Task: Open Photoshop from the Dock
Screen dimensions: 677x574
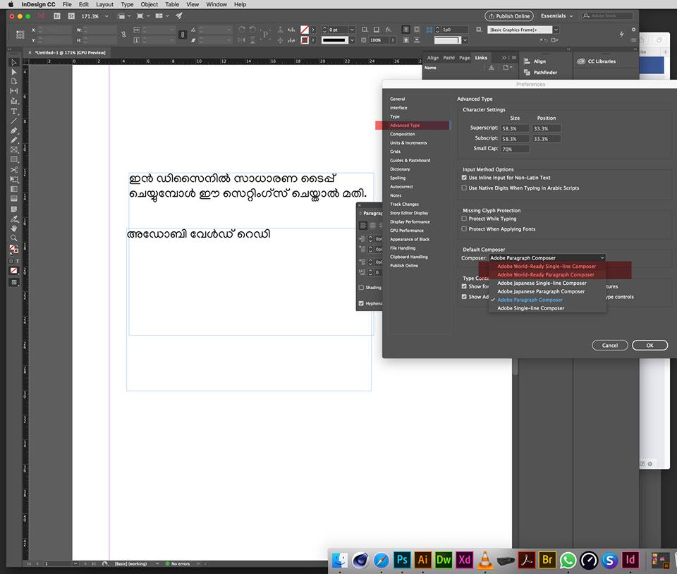Action: [403, 560]
